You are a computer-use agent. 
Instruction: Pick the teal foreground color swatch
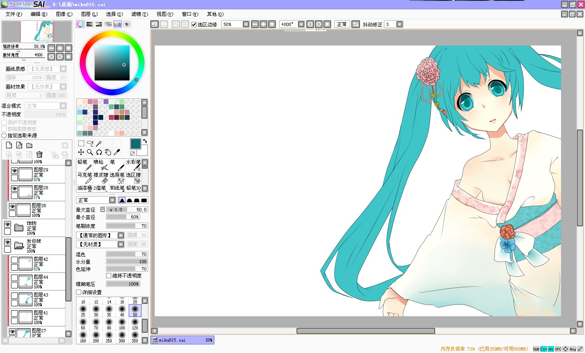point(135,143)
